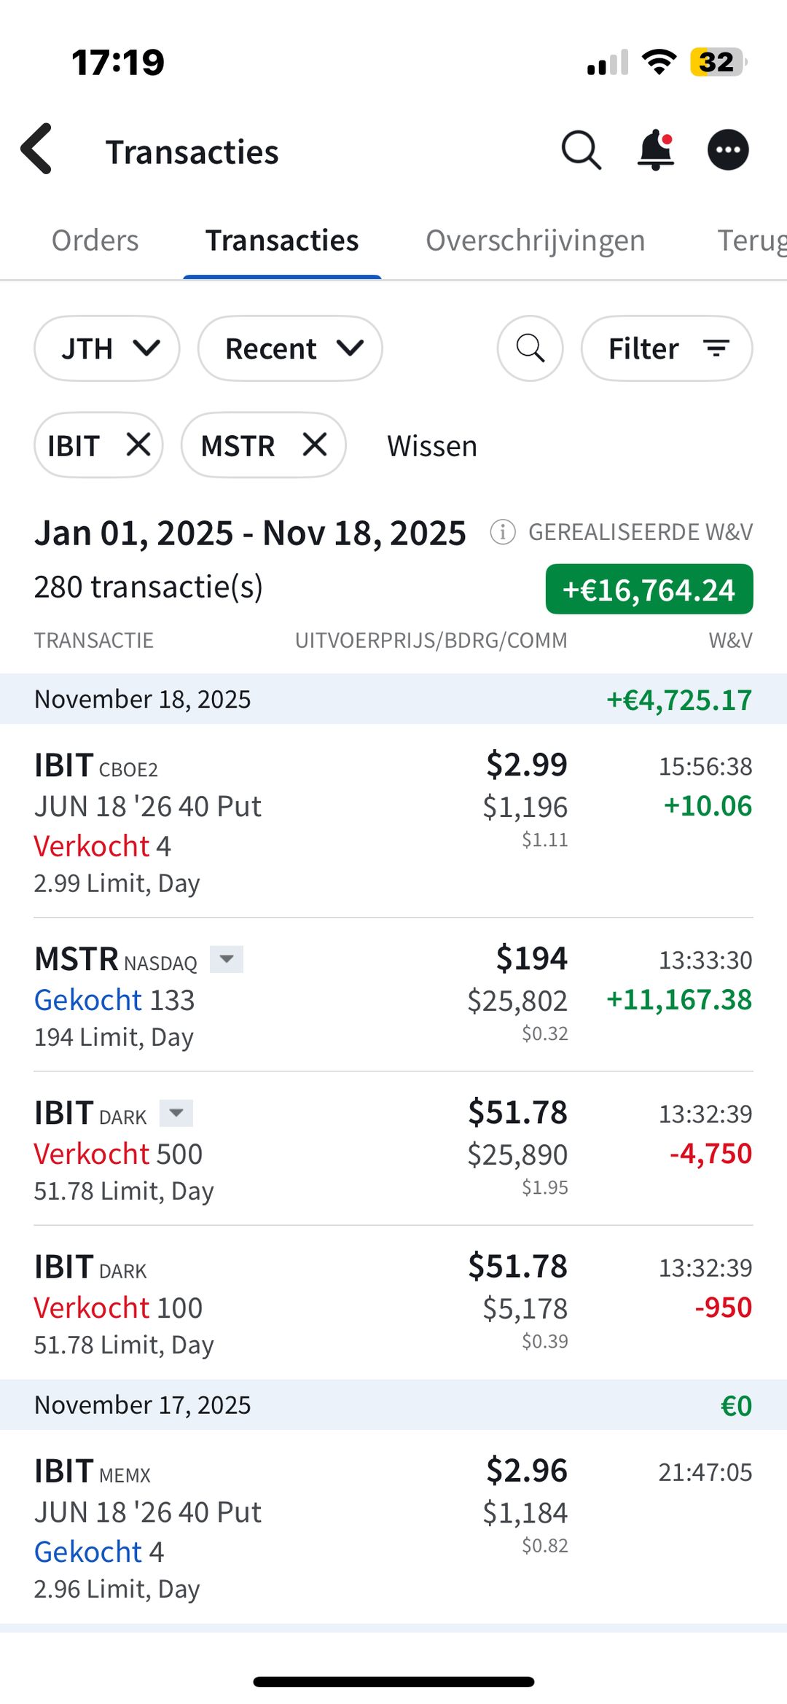This screenshot has width=787, height=1704.
Task: Open the three-dots more menu
Action: click(x=728, y=150)
